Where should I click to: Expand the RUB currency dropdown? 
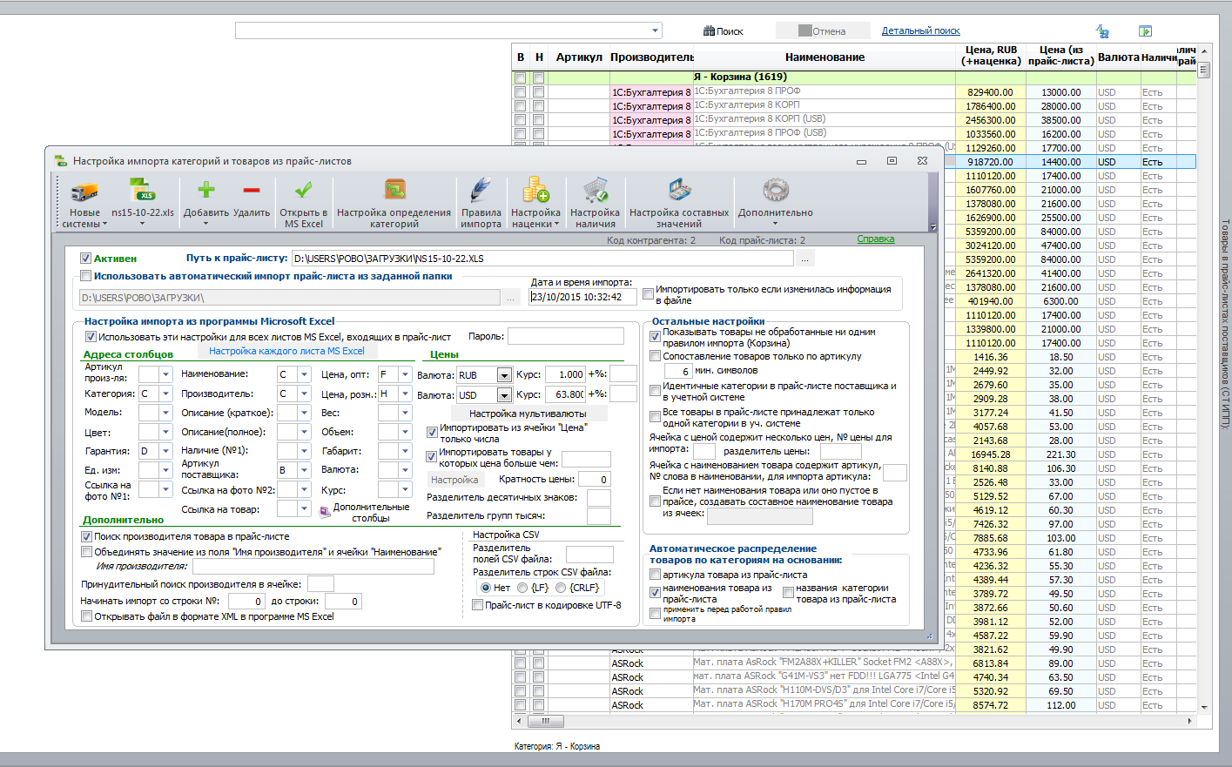(504, 375)
